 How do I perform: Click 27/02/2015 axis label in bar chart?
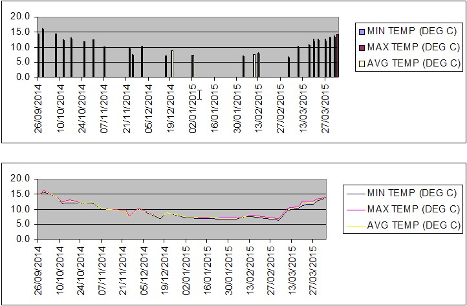(x=281, y=108)
